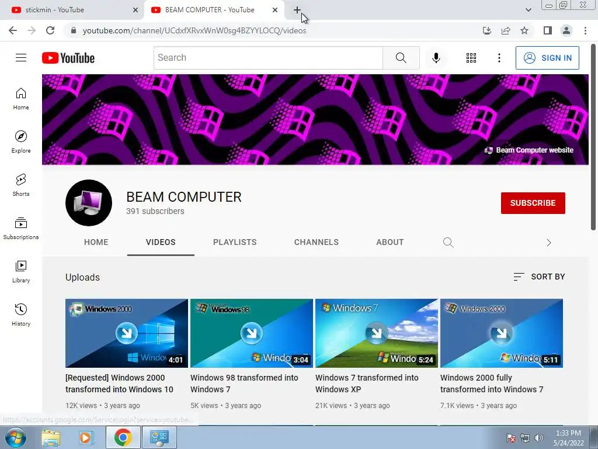Activate voice search microphone
This screenshot has height=449, width=598.
click(436, 58)
